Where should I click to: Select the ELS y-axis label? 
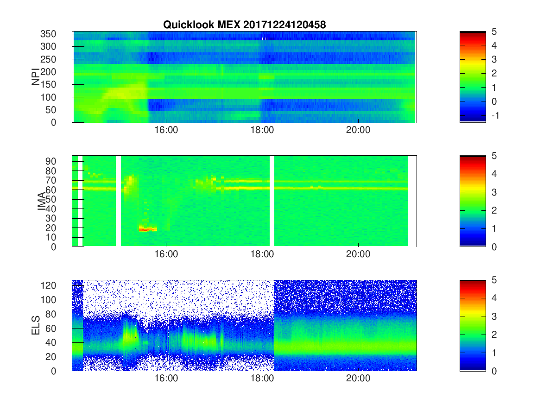click(36, 325)
